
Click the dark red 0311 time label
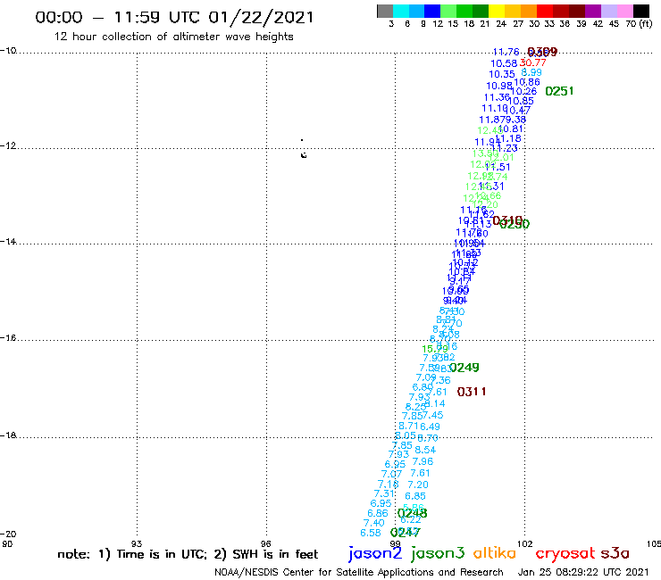472,392
